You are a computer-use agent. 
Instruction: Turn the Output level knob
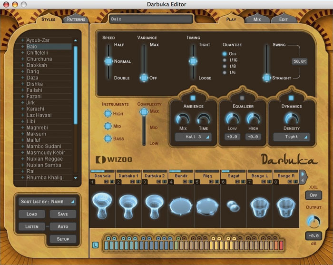(313, 221)
